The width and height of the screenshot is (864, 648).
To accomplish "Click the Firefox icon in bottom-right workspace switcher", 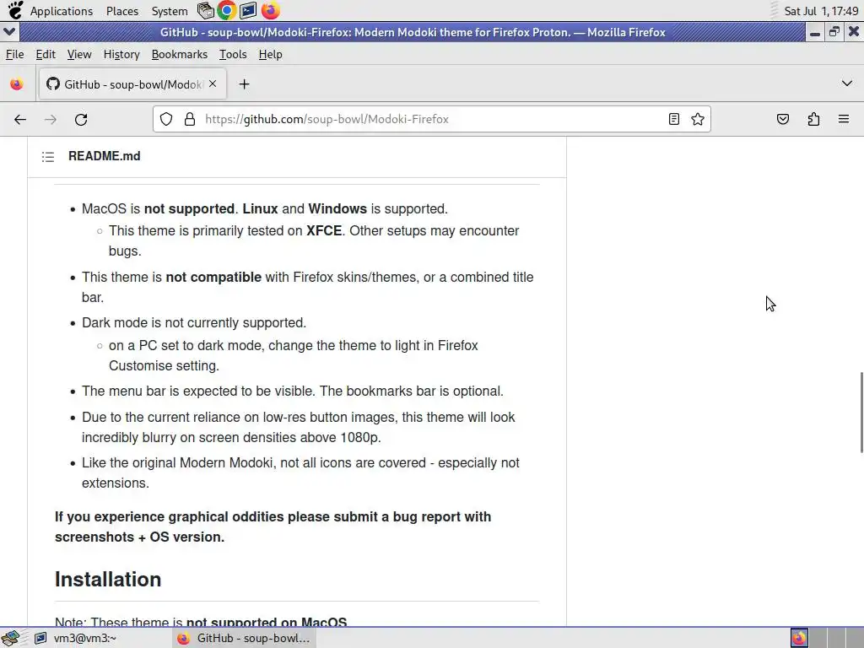I will (x=799, y=638).
